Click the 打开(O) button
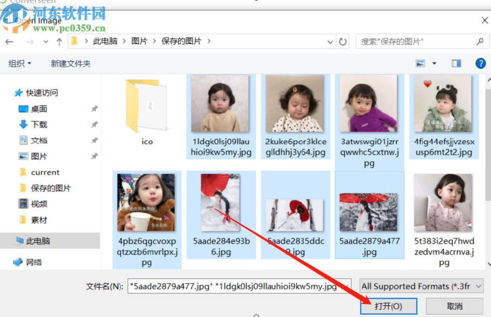The height and width of the screenshot is (317, 491). tap(388, 305)
